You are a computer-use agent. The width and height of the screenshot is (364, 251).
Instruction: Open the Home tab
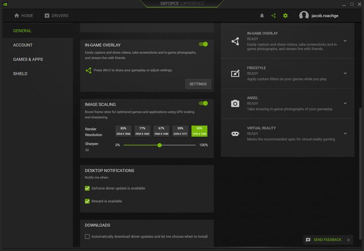point(24,16)
